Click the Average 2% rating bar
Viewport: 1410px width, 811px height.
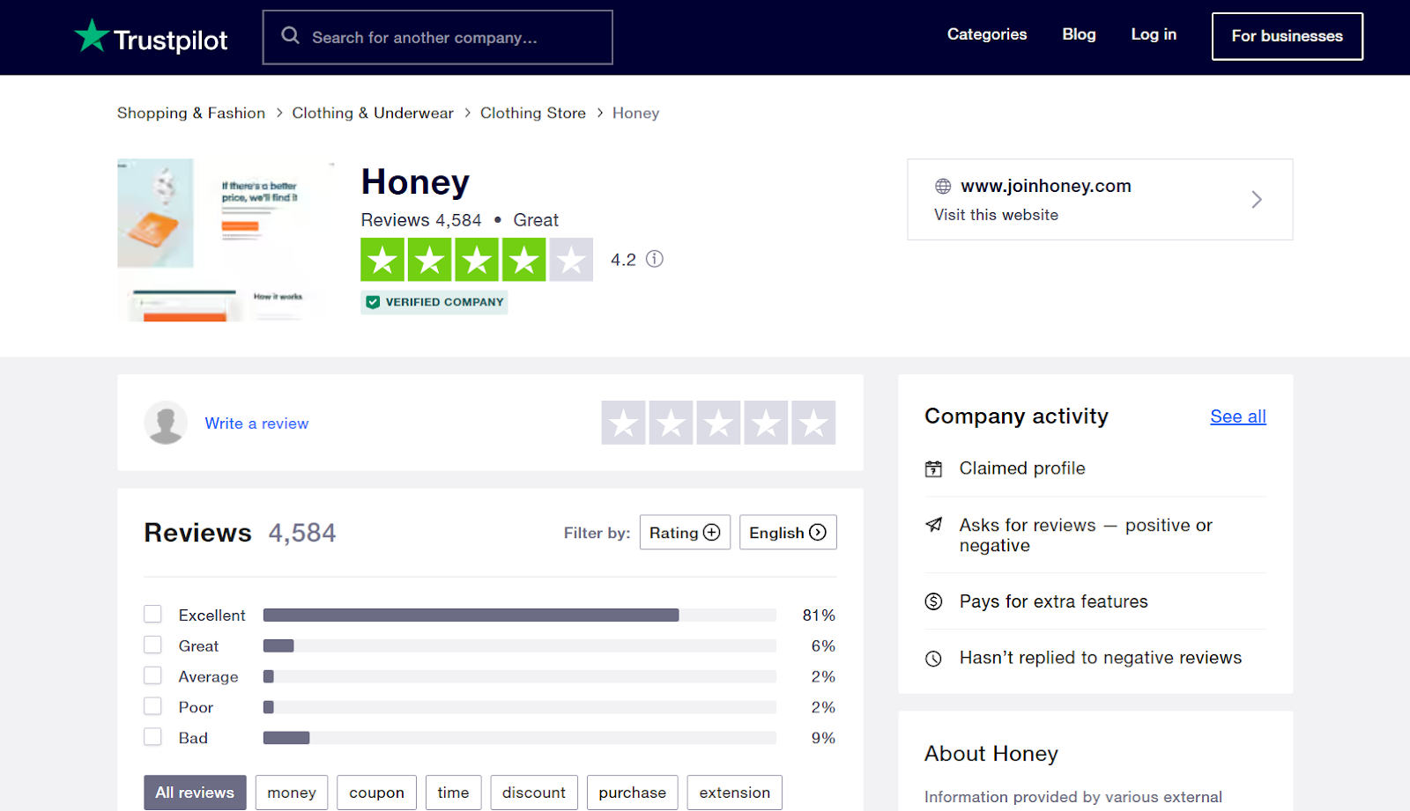pos(520,676)
